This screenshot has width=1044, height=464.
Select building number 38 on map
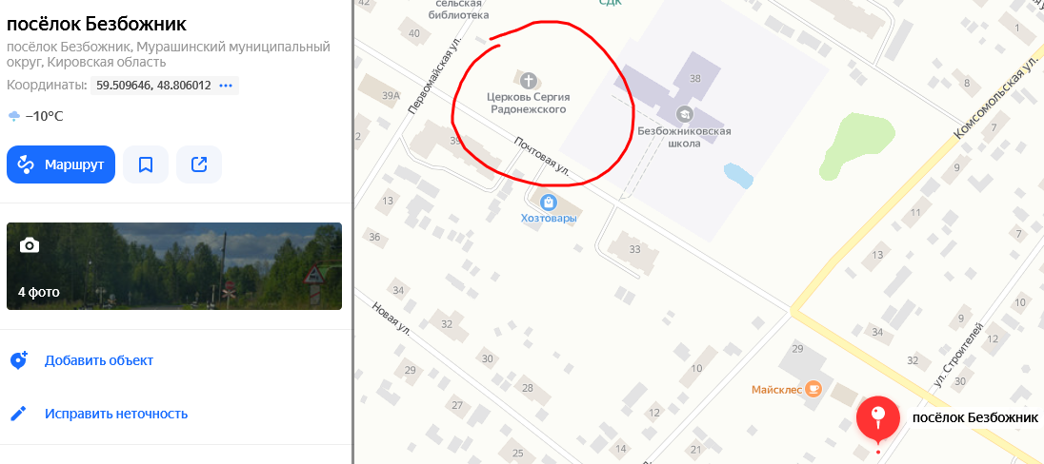(695, 78)
